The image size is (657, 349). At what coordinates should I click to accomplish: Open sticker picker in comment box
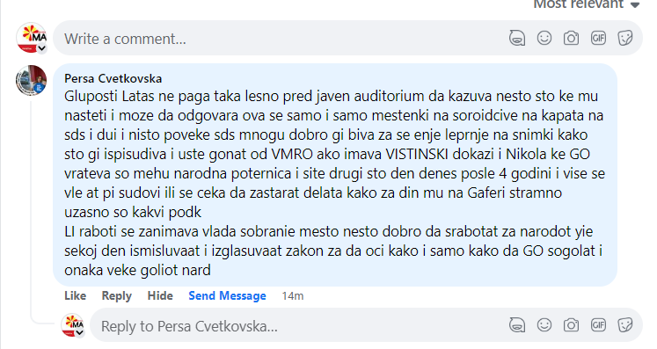coord(625,38)
